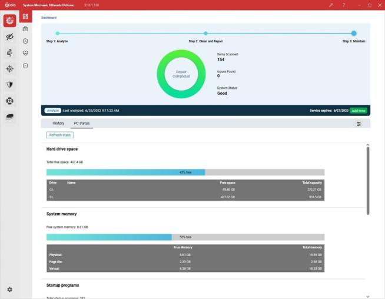Click the Step 1: Analyze progress marker

point(58,33)
